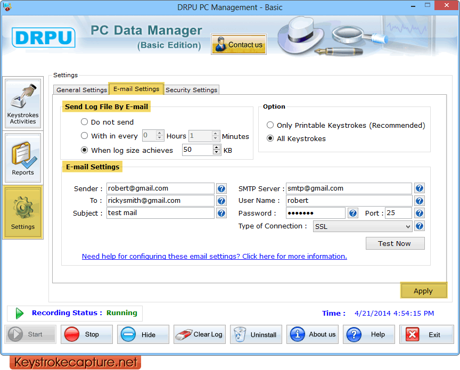
Task: Open the Keystrokes Activities panel
Action: pos(23,104)
